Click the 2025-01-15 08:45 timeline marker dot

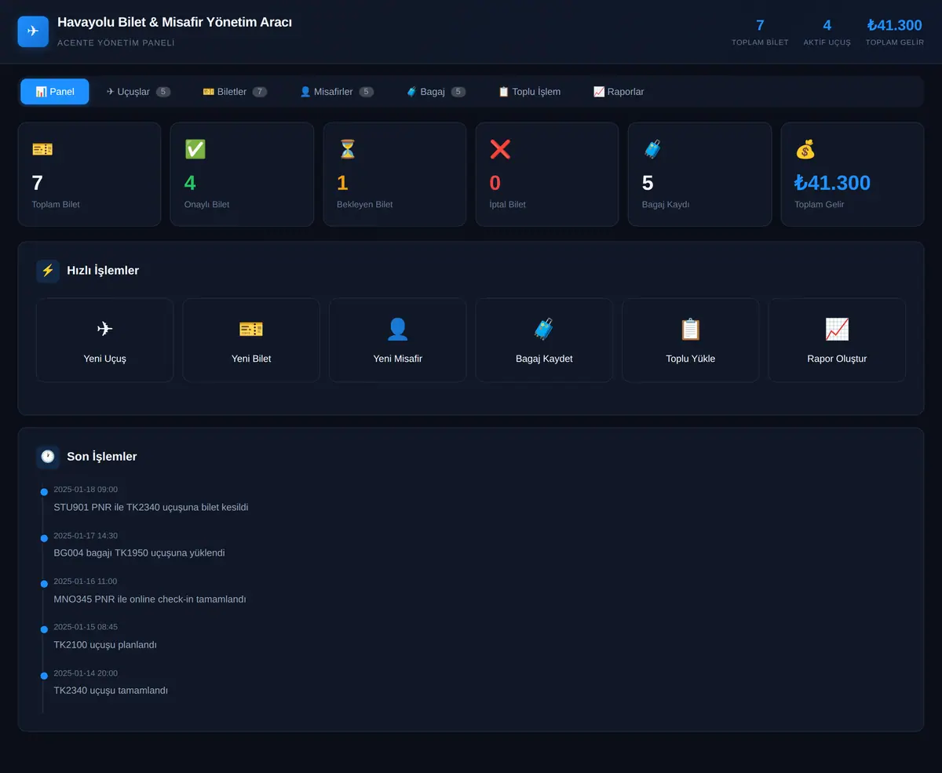44,629
